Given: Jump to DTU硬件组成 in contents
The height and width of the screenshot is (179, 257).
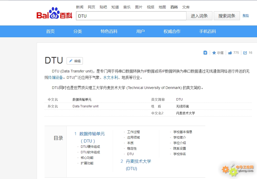Looking at the screenshot, I should click(x=90, y=146).
